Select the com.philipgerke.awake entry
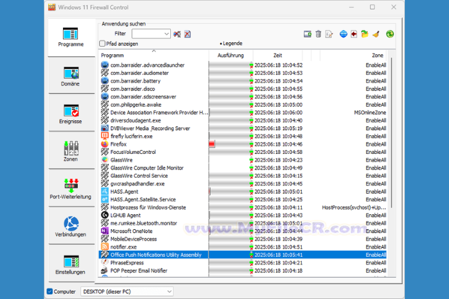The width and height of the screenshot is (449, 299). [x=243, y=105]
